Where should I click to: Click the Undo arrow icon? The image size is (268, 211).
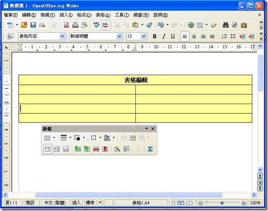(161, 25)
